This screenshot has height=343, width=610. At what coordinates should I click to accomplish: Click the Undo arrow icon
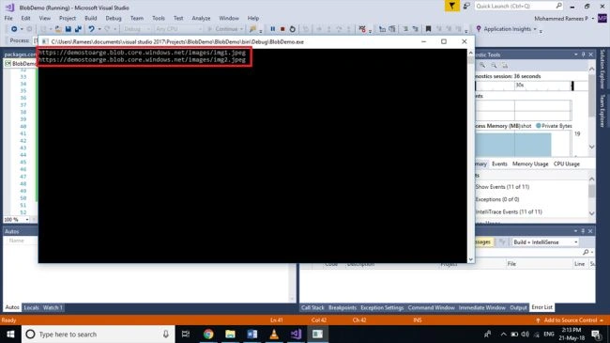91,29
